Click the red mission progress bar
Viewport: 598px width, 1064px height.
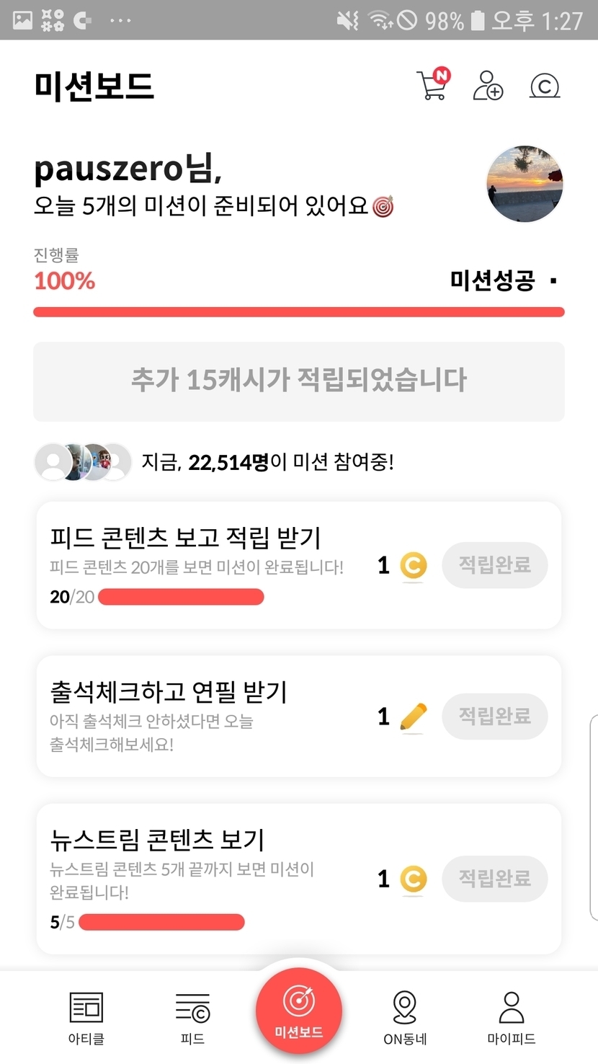(x=298, y=312)
